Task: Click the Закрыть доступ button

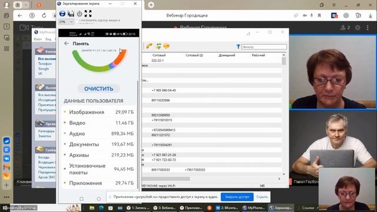Action: tap(237, 197)
